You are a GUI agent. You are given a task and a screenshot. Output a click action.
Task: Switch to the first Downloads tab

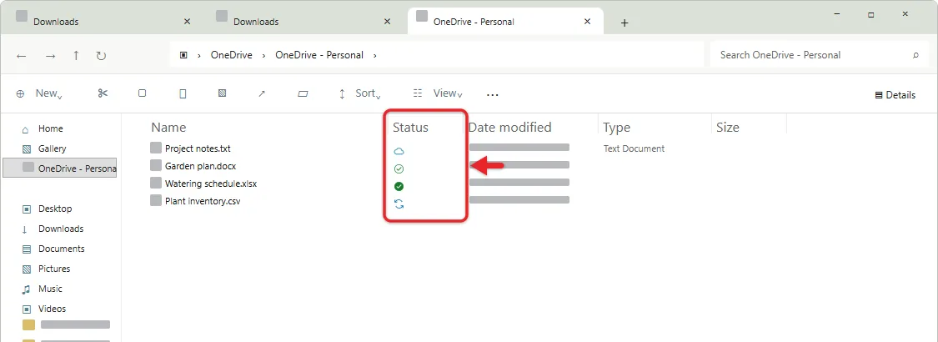coord(103,21)
